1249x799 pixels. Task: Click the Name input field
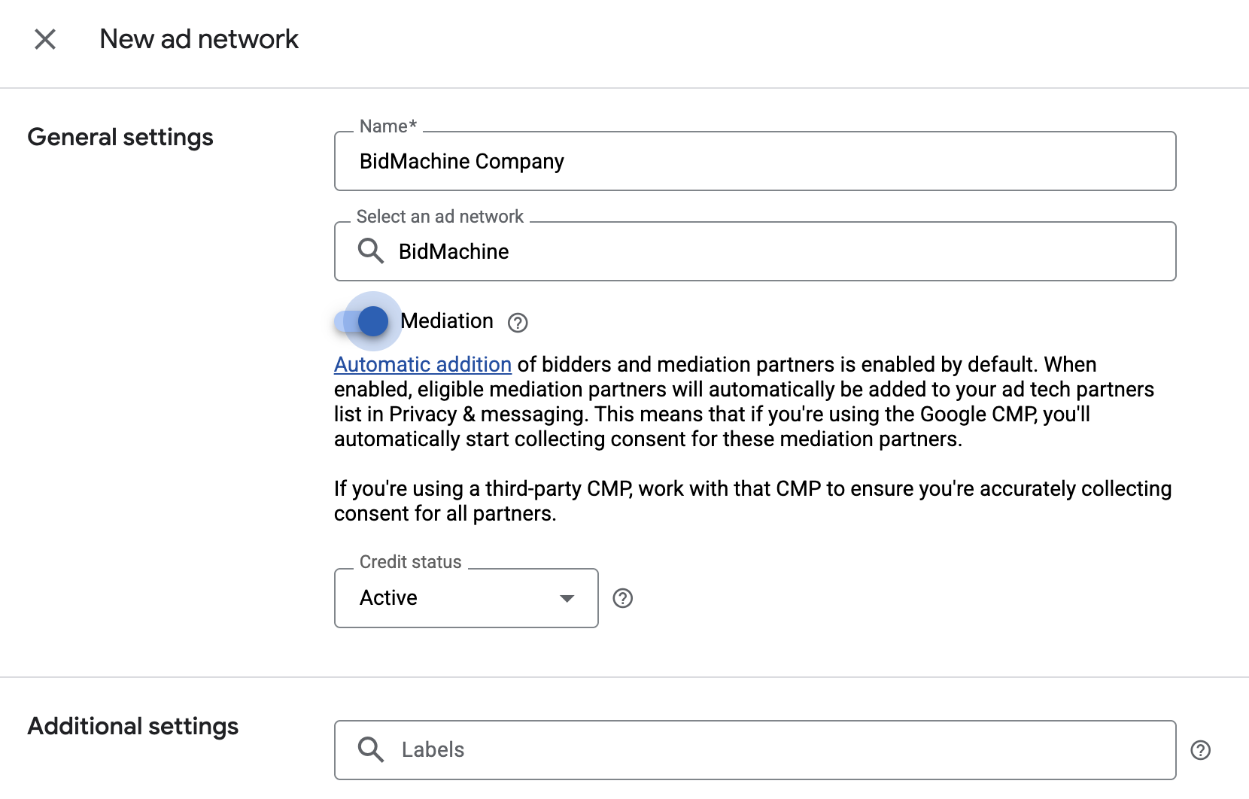point(755,161)
